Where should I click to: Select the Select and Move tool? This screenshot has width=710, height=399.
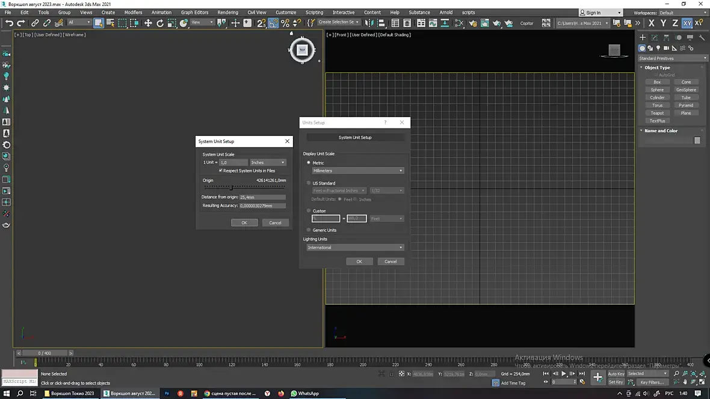tap(148, 23)
